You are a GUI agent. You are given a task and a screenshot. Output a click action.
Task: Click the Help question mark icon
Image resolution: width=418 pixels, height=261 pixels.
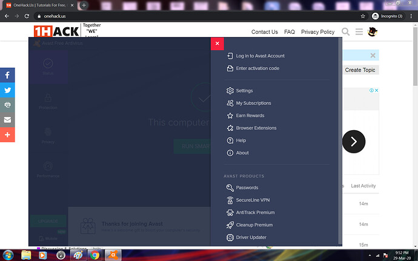(x=230, y=140)
